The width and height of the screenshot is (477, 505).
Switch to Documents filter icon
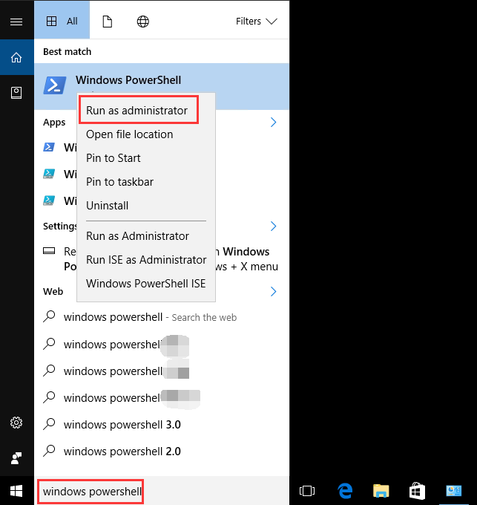107,22
